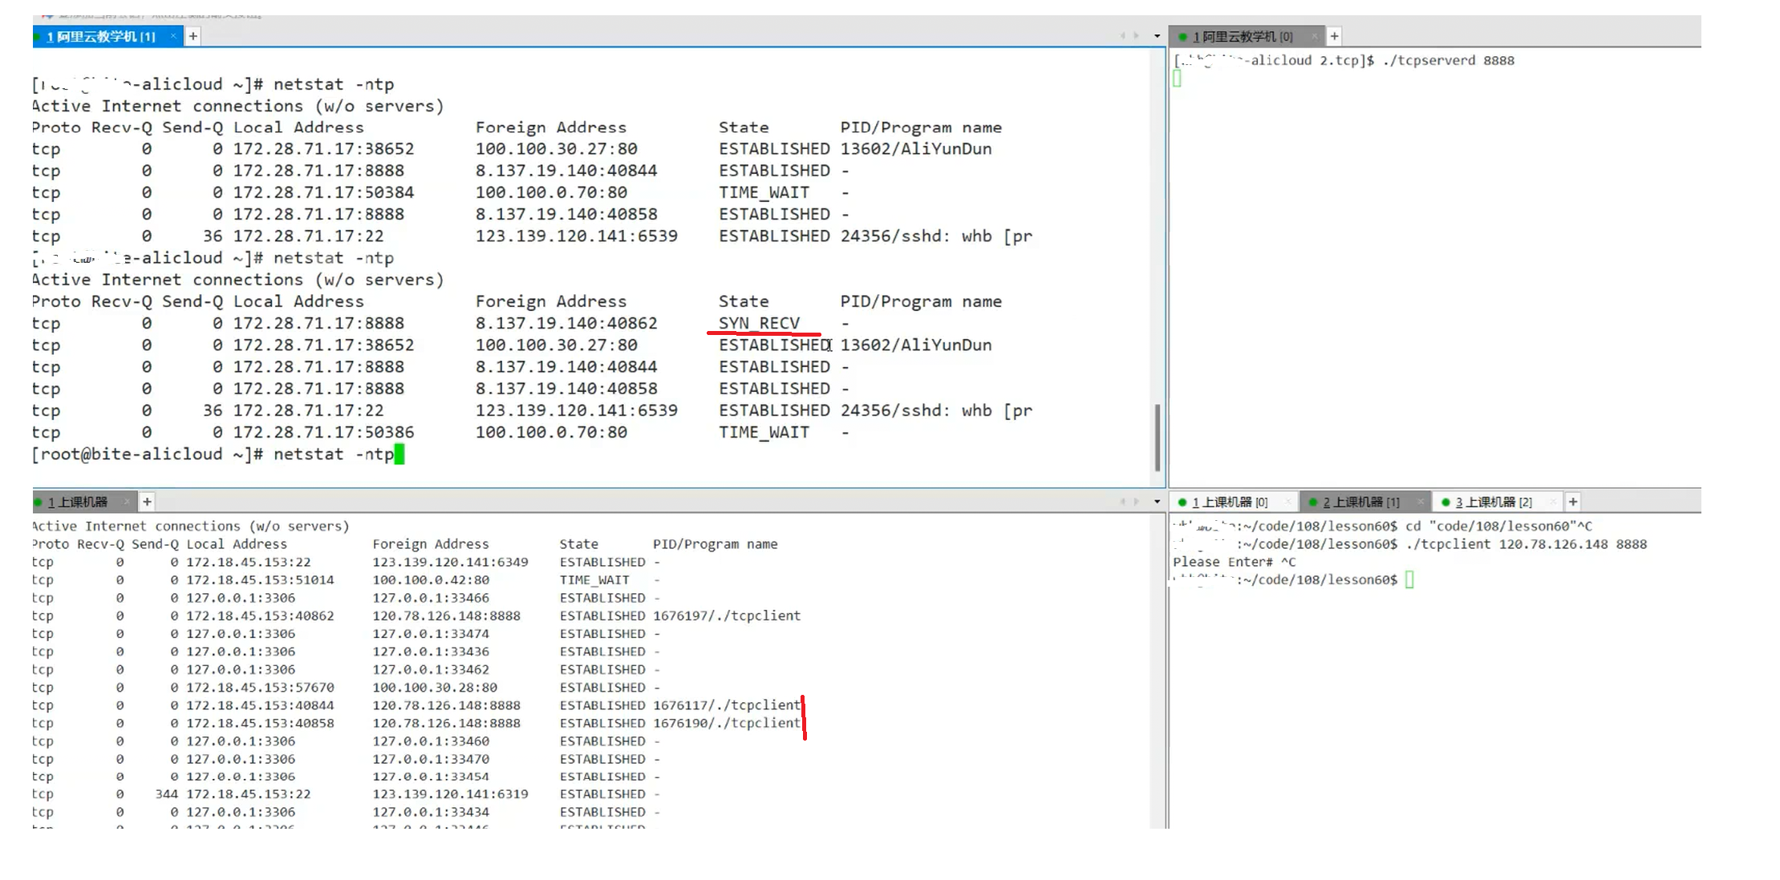Viewport: 1780px width, 880px height.
Task: Click the green cursor after netstat -ntp prompt
Action: point(399,454)
